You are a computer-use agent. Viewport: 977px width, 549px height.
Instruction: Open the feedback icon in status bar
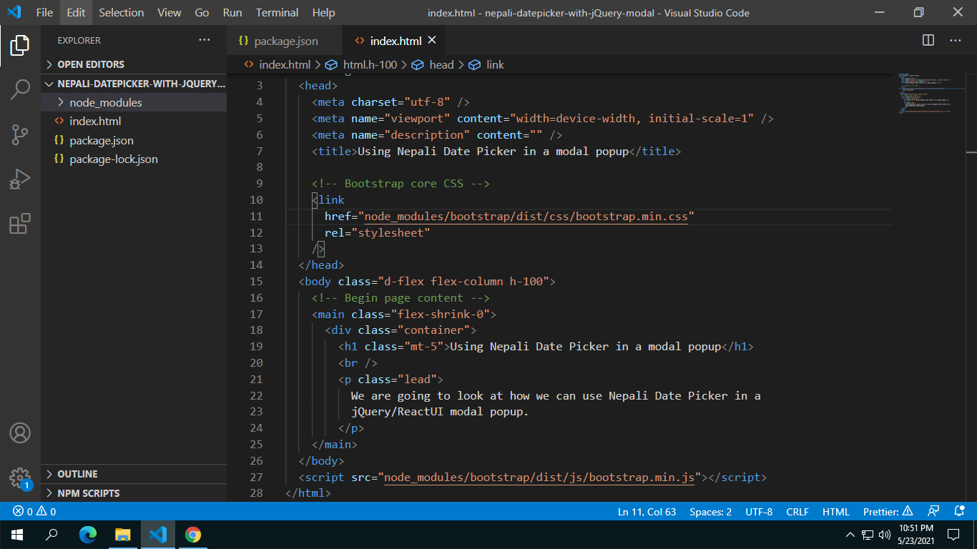click(933, 512)
